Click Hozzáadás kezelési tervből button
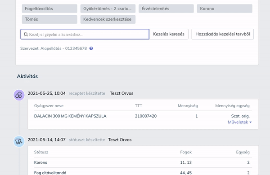270x175 pixels. coord(222,34)
